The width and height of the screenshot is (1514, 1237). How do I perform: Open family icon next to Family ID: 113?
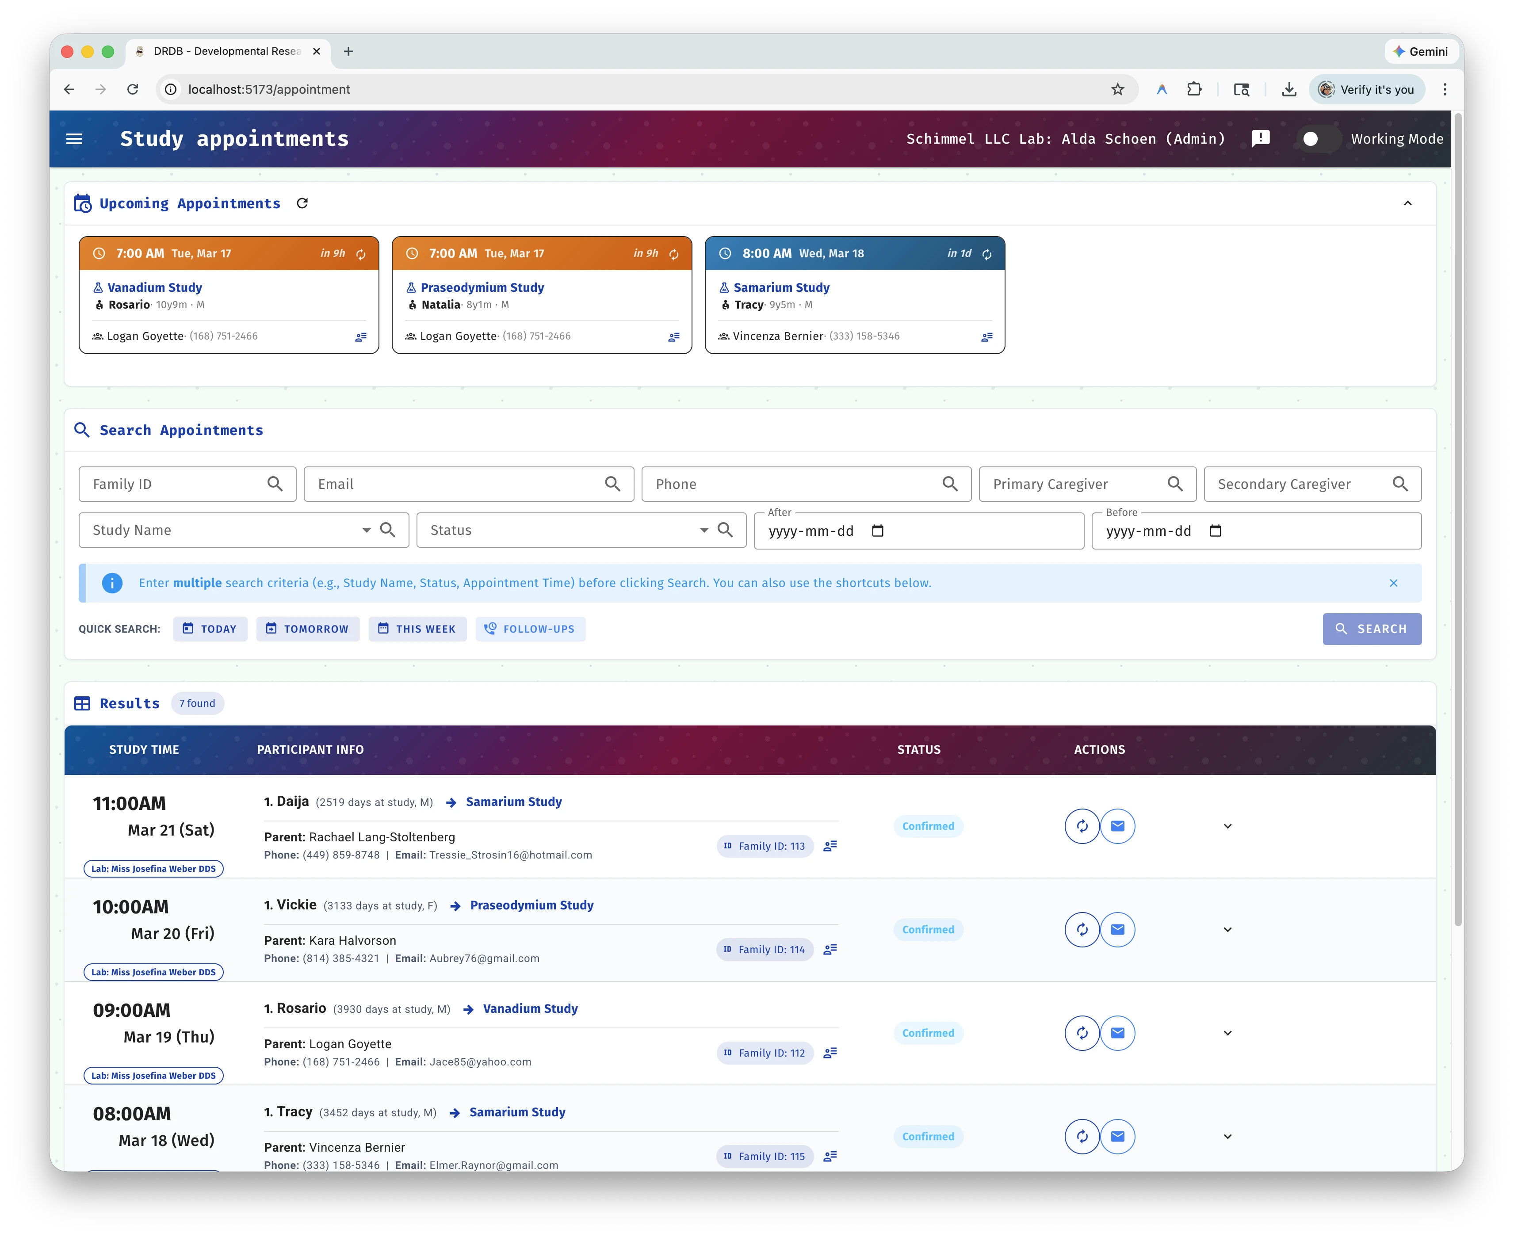830,846
